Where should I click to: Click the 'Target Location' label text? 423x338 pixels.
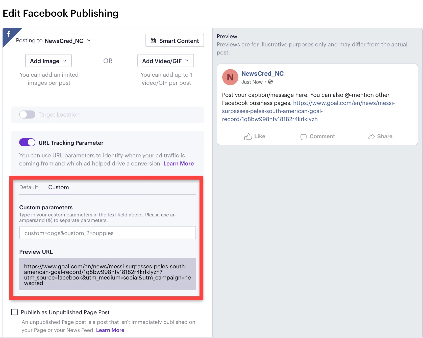coord(59,115)
